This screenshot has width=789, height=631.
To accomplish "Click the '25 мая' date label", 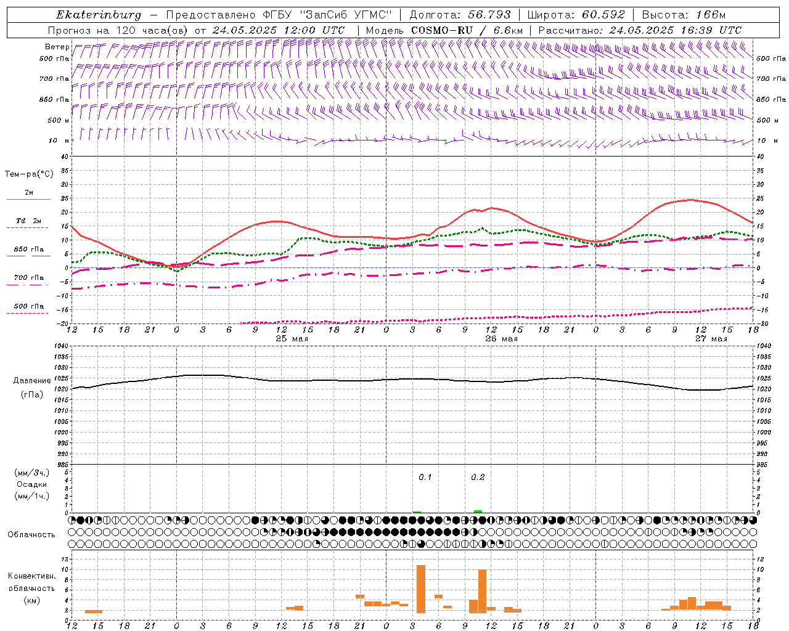I will pos(292,339).
